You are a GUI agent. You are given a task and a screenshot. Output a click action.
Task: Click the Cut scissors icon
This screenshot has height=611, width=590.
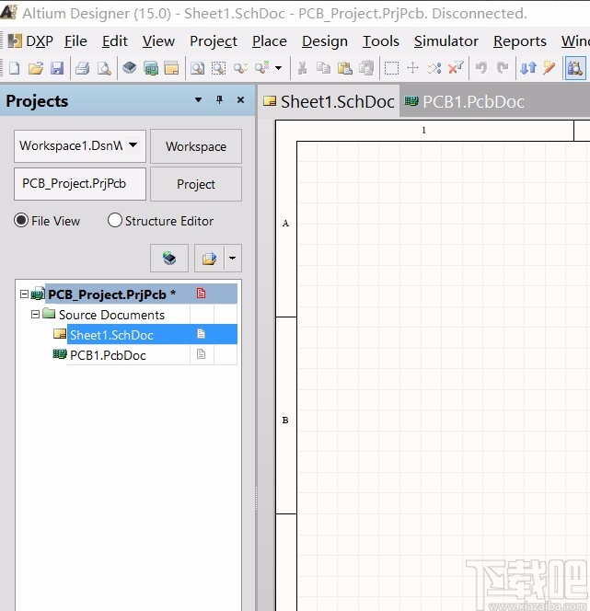pos(301,68)
